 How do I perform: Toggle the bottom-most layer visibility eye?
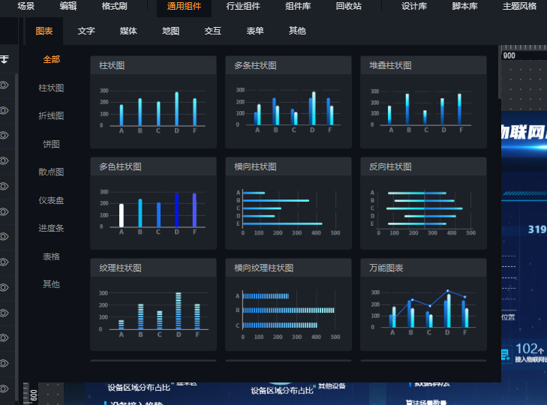click(4, 388)
